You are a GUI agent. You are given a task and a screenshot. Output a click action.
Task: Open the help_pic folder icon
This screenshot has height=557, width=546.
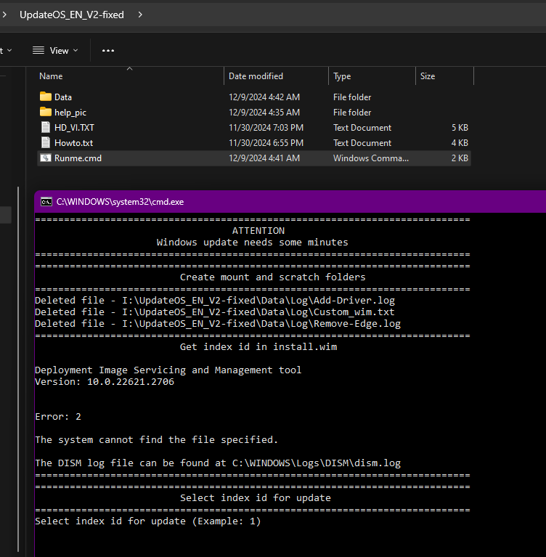(46, 112)
